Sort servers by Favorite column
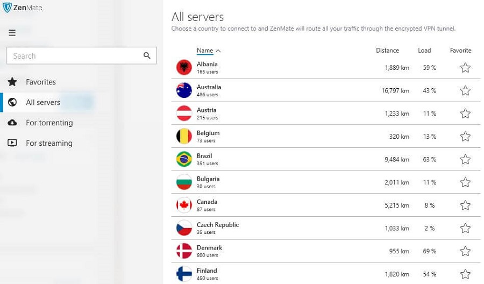Image resolution: width=484 pixels, height=284 pixels. click(x=460, y=51)
